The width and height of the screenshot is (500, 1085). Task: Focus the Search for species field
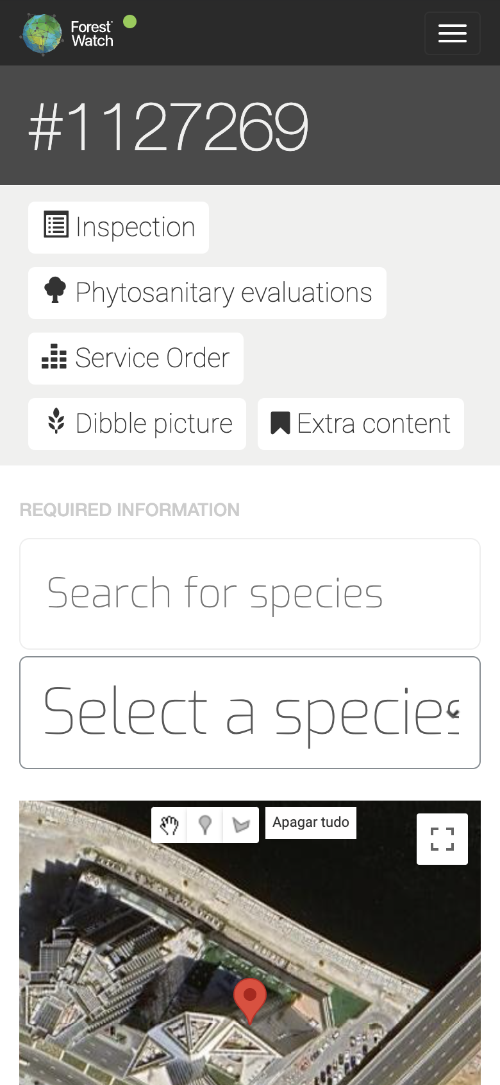pos(250,594)
